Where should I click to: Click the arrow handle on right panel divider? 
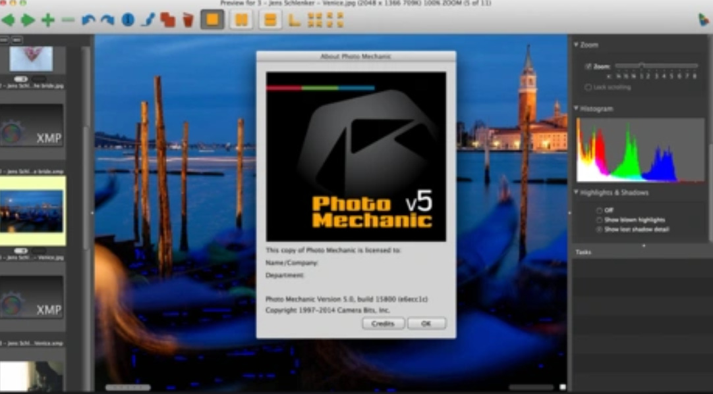pos(569,212)
